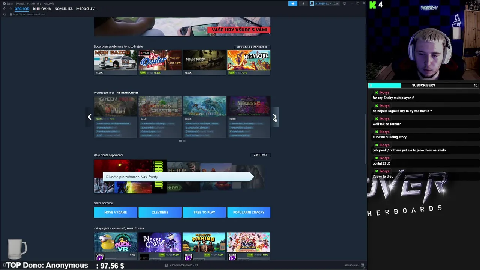Viewport: 480px width, 270px height.
Task: Open the Free to Play section
Action: (204, 212)
